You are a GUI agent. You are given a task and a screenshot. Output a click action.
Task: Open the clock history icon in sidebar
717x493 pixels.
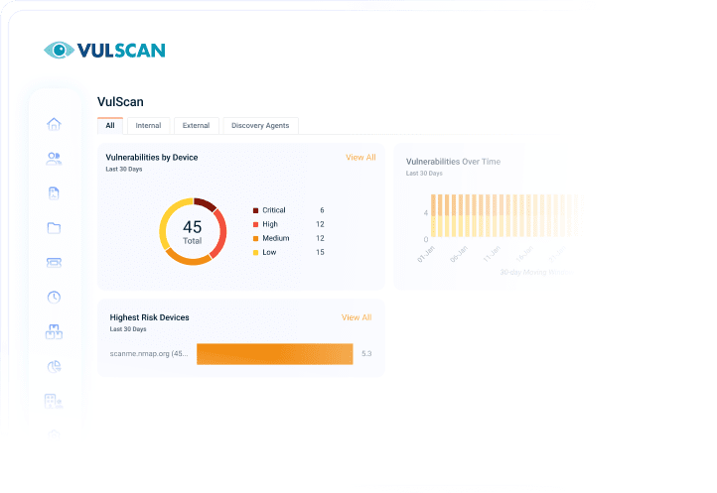[54, 297]
